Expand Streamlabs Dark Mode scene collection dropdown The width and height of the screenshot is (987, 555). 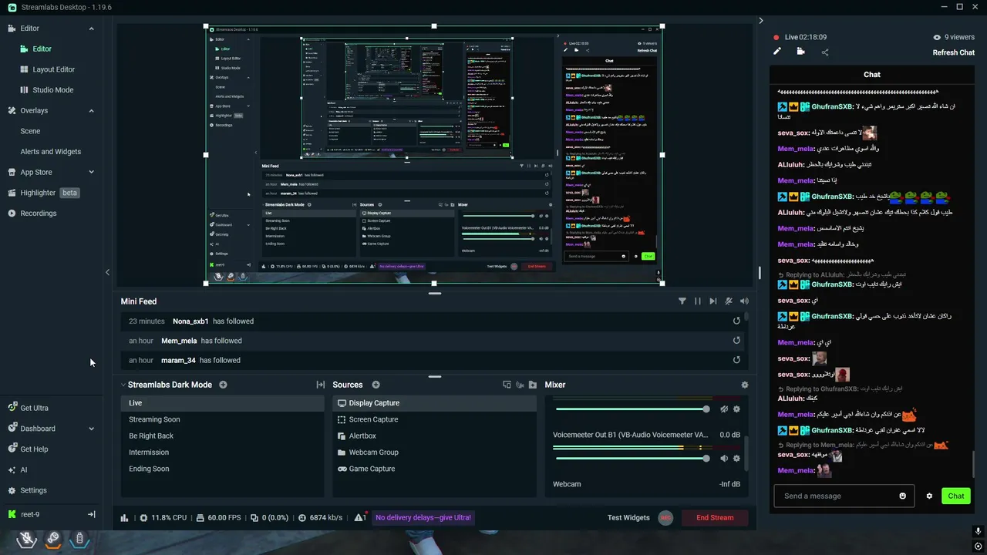coord(123,385)
